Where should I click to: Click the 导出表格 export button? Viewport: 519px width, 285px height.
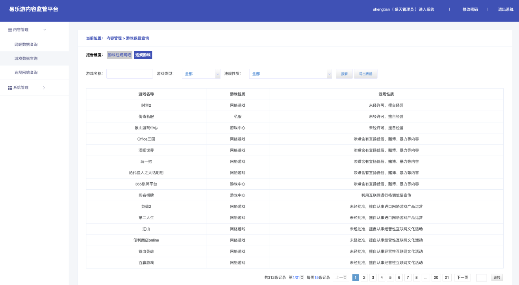(366, 74)
